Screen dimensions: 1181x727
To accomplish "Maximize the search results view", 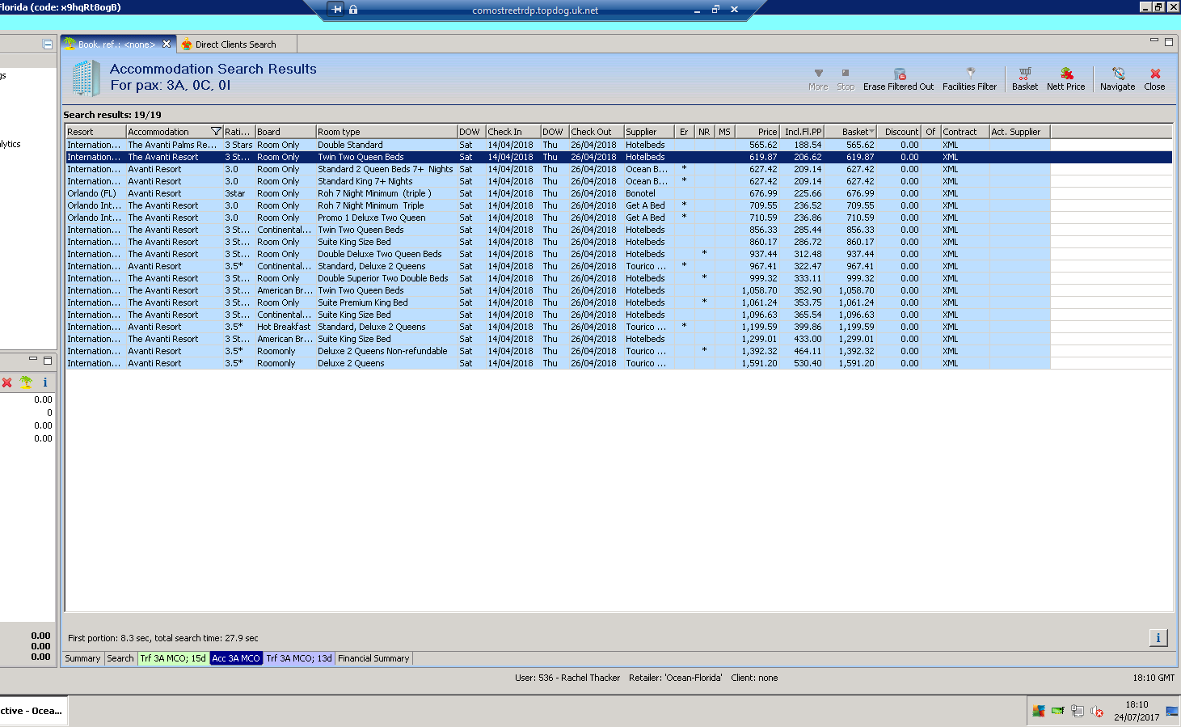I will coord(1169,41).
